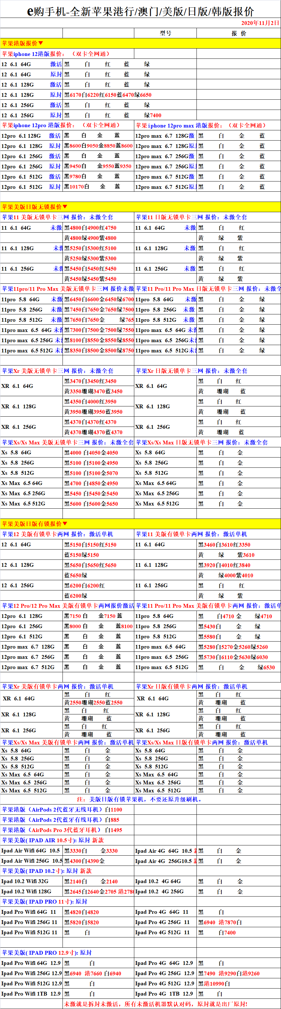Click the 型号 column header

click(x=165, y=33)
